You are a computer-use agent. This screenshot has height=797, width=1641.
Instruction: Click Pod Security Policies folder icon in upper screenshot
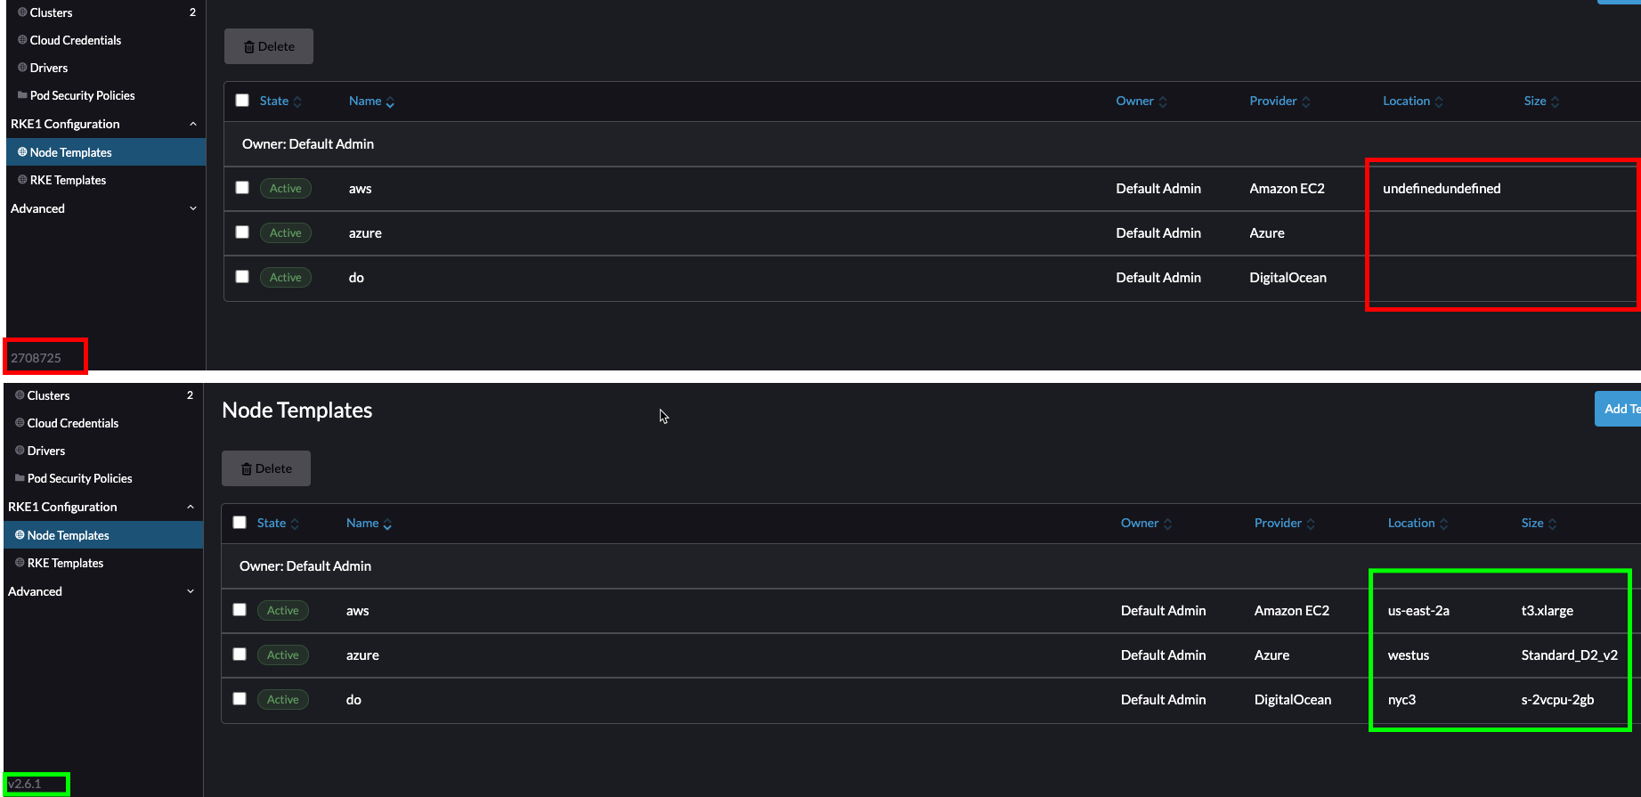(x=22, y=95)
